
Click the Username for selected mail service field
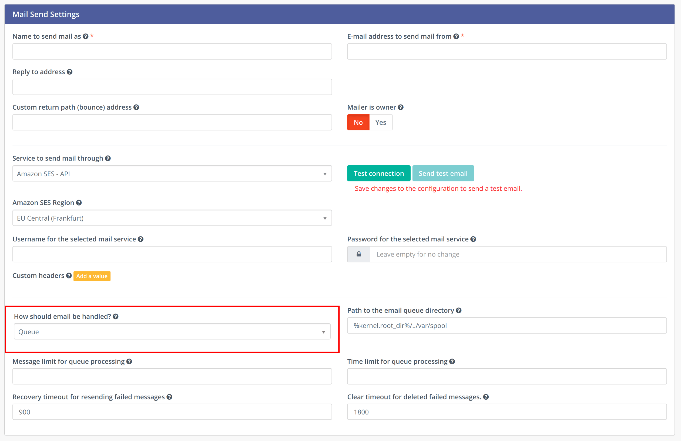pyautogui.click(x=172, y=254)
